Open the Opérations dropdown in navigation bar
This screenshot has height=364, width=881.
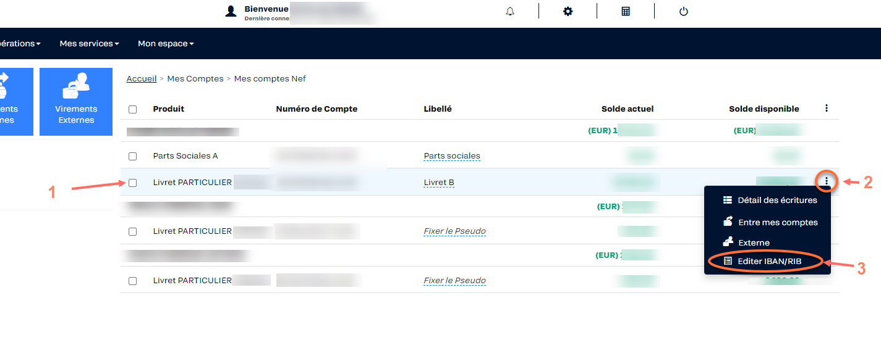pyautogui.click(x=20, y=44)
